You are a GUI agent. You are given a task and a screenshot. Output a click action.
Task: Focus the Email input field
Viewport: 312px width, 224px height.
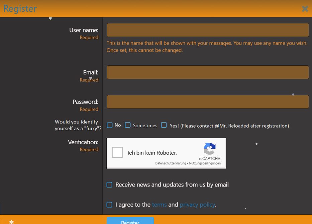click(208, 72)
